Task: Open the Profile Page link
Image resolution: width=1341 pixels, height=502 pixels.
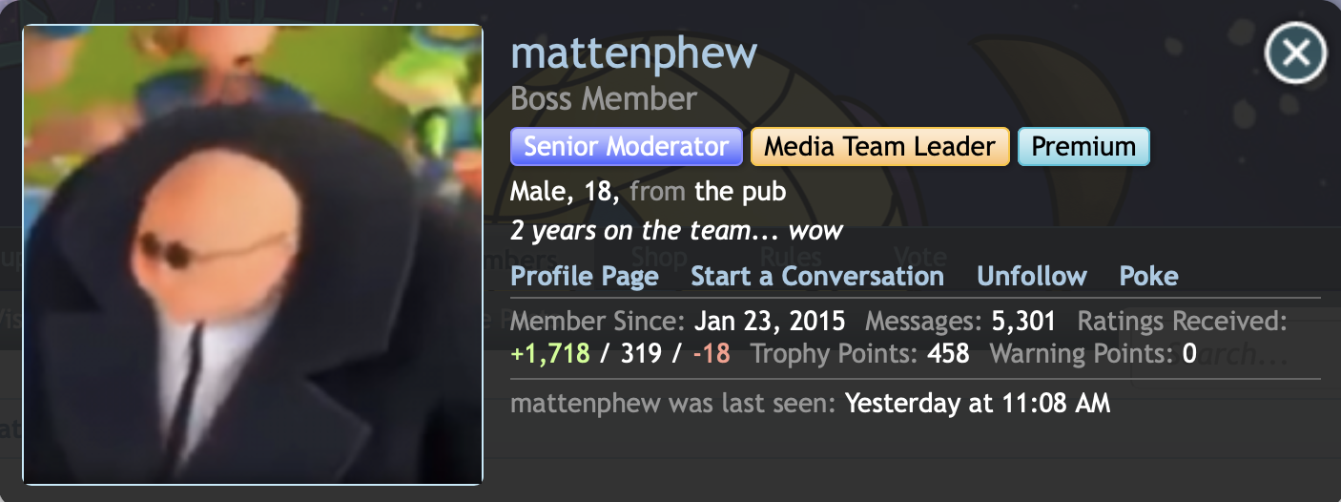Action: tap(585, 277)
